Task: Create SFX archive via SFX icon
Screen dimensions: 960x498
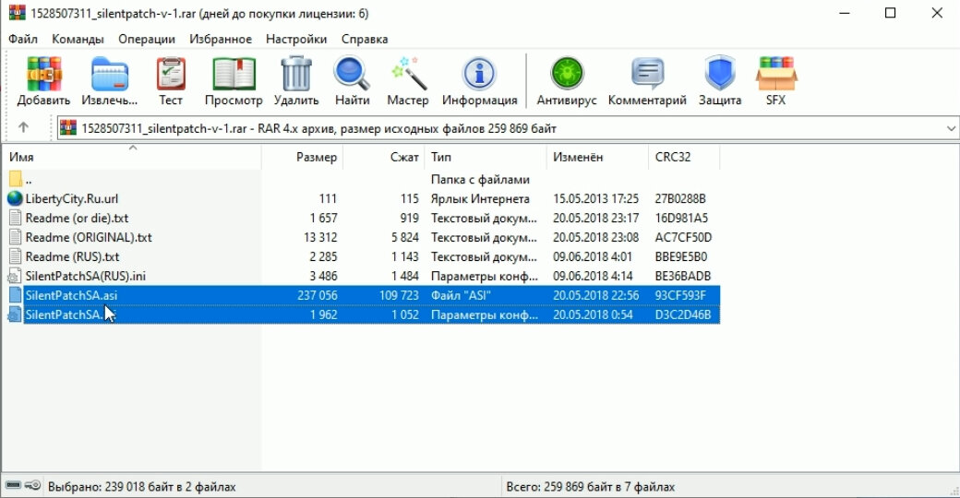Action: (775, 74)
